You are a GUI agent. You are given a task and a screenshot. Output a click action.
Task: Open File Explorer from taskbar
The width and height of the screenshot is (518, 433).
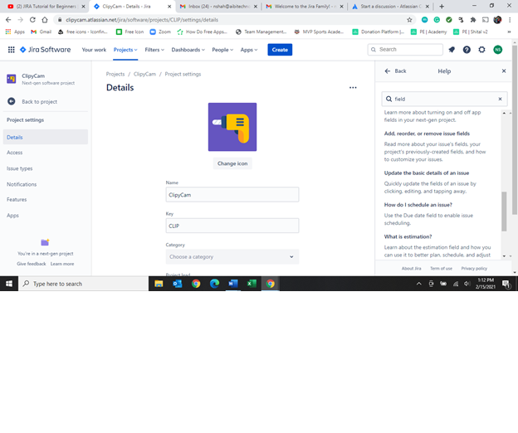coord(159,284)
